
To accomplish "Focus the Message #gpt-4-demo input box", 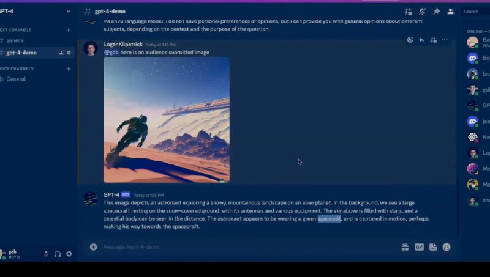I will click(250, 247).
